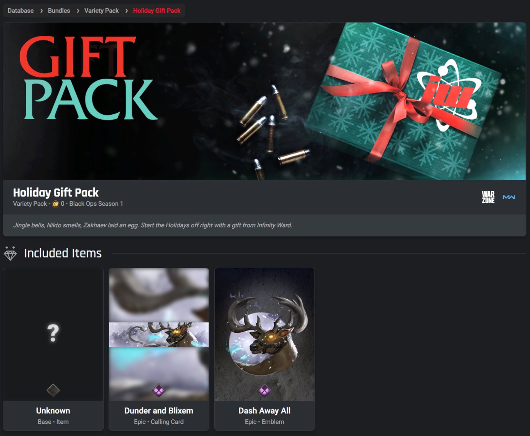This screenshot has height=436, width=530.
Task: Click the Holiday Gift Pack heading
Action: coord(56,193)
